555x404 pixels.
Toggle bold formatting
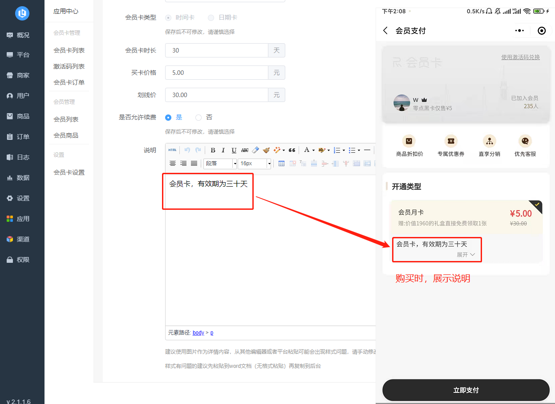(x=213, y=150)
